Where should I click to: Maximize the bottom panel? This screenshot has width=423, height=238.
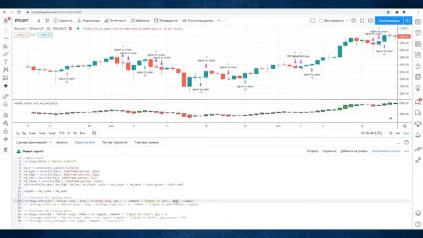pos(406,143)
